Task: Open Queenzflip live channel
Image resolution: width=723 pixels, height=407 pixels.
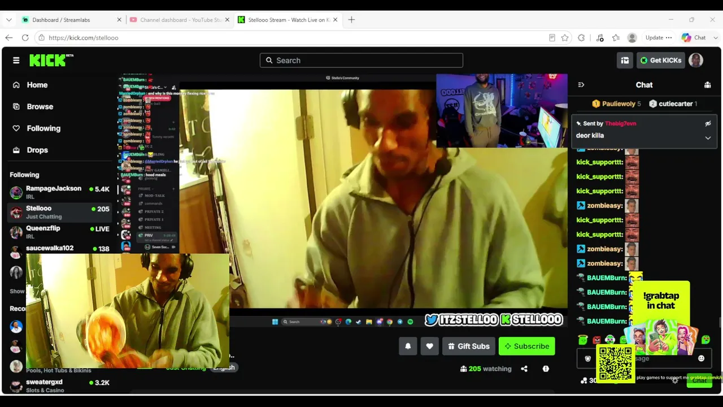Action: click(60, 232)
